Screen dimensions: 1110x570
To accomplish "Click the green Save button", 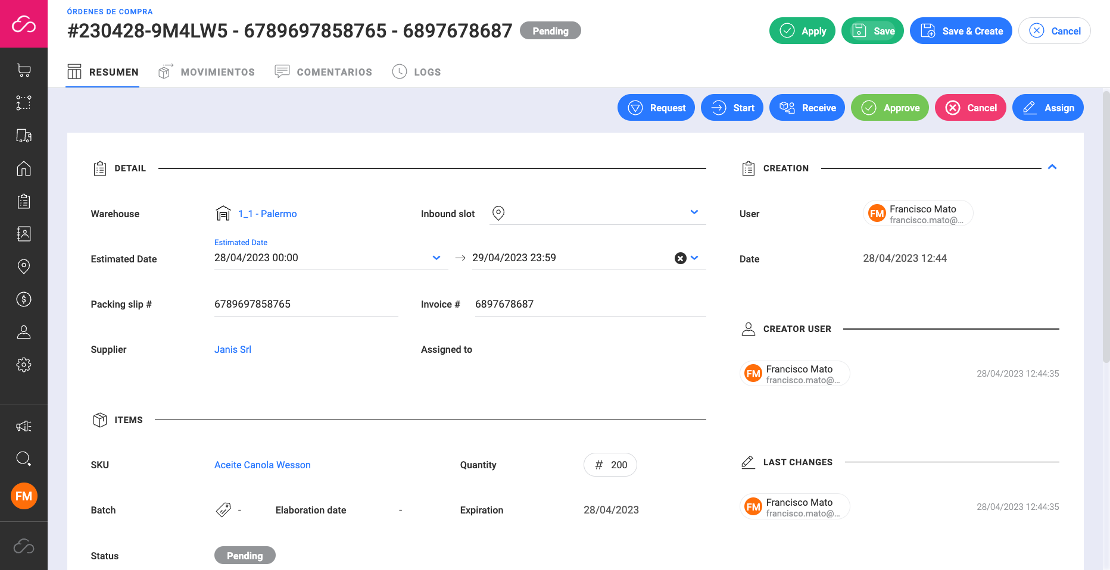I will tap(872, 31).
